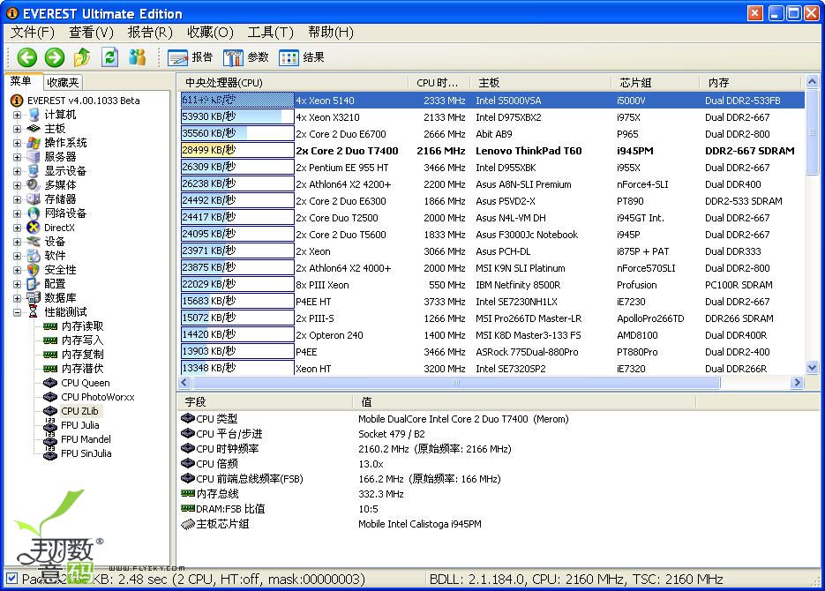Expand the 存储器 tree node
The image size is (825, 591).
tap(18, 200)
